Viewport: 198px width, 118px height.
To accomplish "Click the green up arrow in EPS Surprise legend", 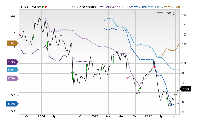I will pos(43,7).
